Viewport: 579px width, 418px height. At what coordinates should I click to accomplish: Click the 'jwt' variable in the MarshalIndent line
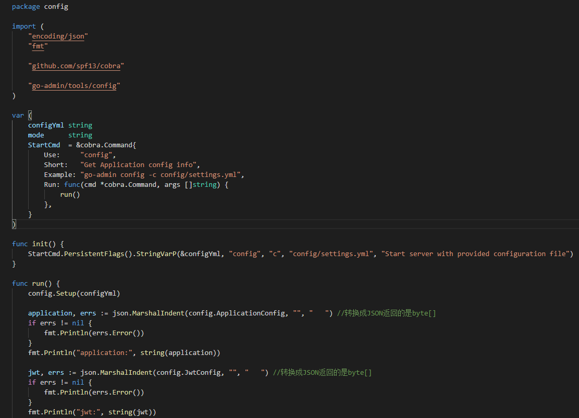click(34, 372)
